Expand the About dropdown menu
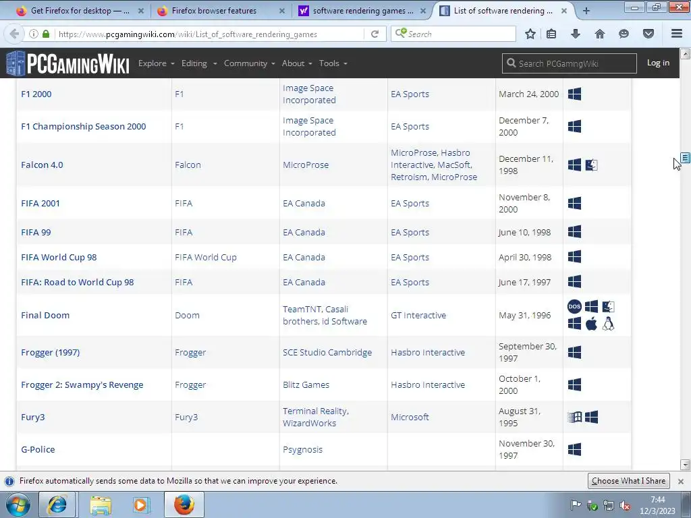 [297, 63]
